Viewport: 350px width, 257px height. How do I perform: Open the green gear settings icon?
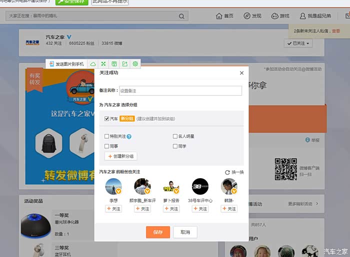click(x=135, y=64)
